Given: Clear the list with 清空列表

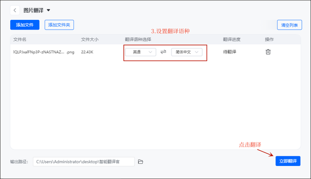Looking at the screenshot, I should click(290, 25).
